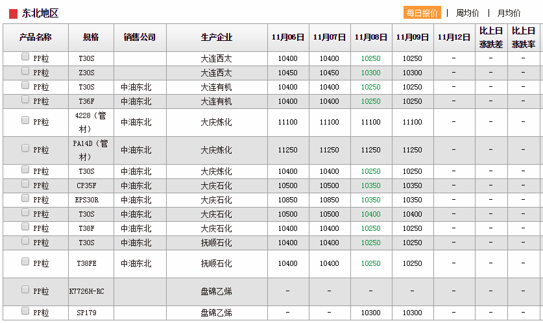Click 11月09日 price 10350 in EPS30R row
543x323 pixels.
pos(413,200)
